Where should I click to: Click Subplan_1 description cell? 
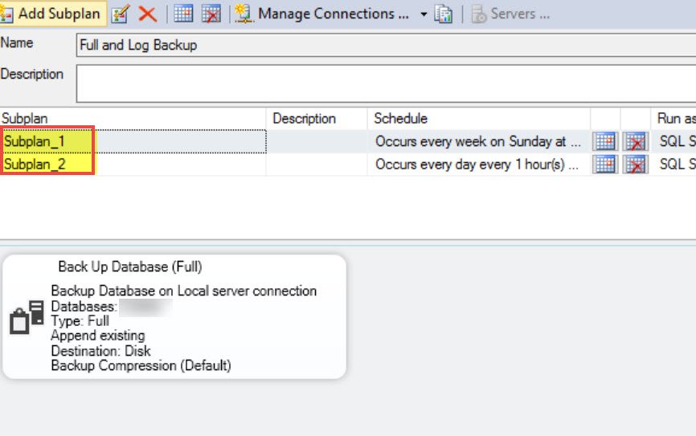point(317,141)
